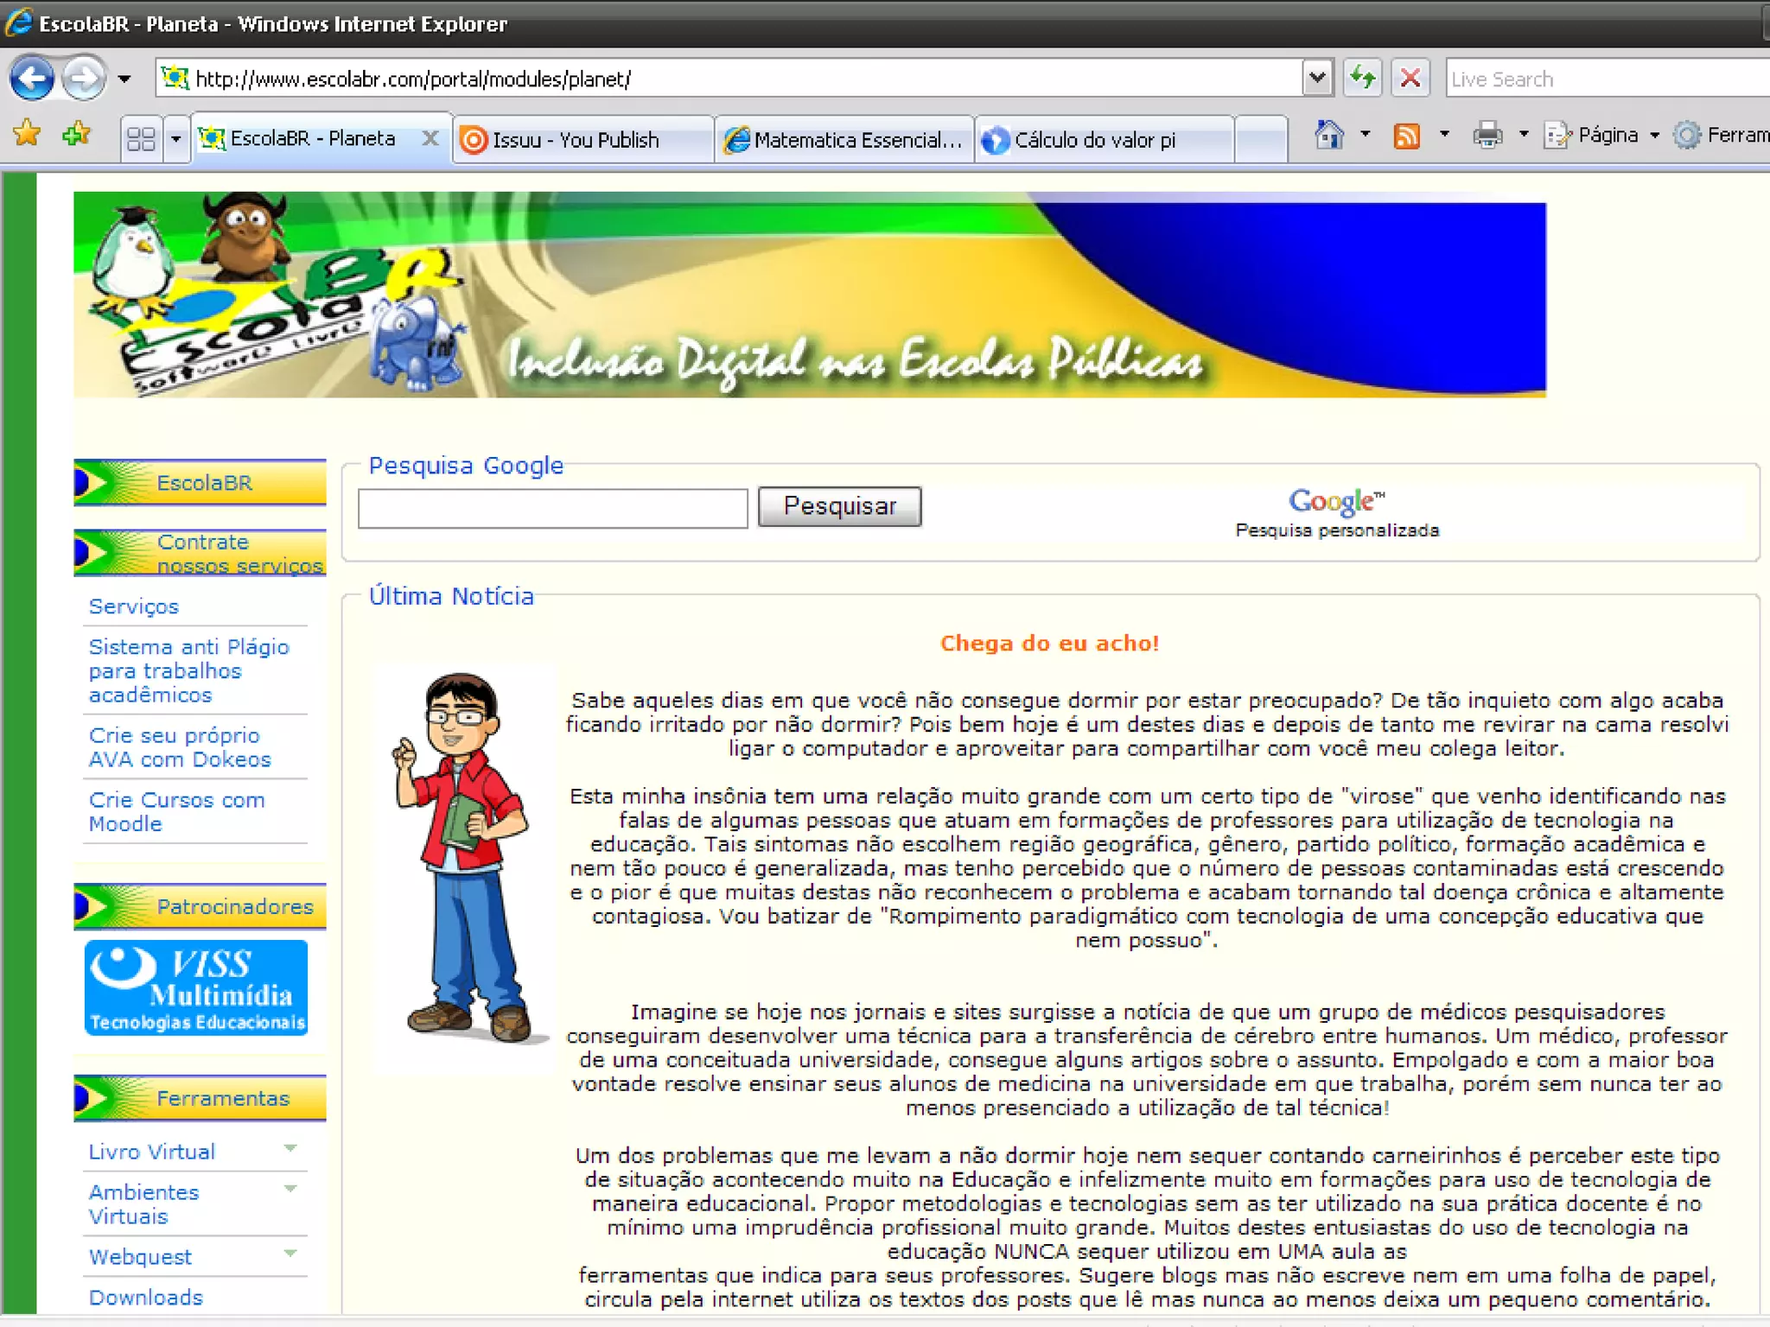Open address bar URL dropdown
This screenshot has height=1327, width=1770.
tap(1316, 79)
